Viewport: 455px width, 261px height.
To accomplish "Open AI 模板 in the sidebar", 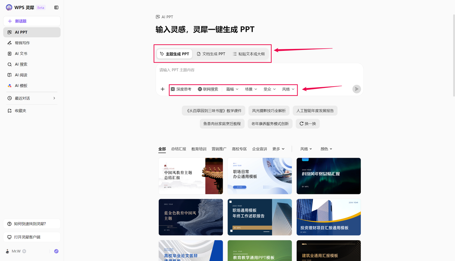I will (x=32, y=86).
